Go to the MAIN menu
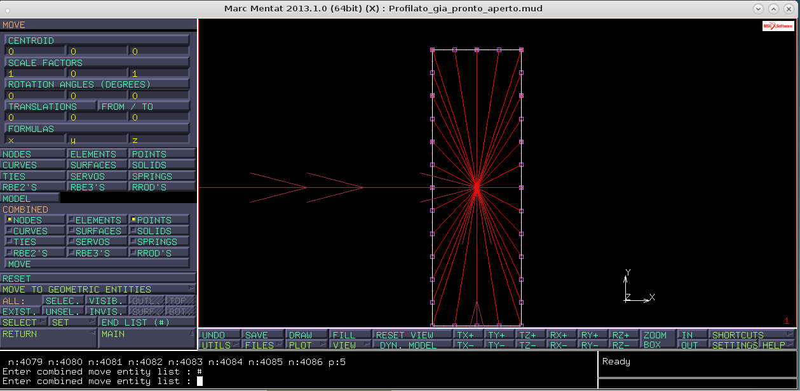 [x=147, y=338]
